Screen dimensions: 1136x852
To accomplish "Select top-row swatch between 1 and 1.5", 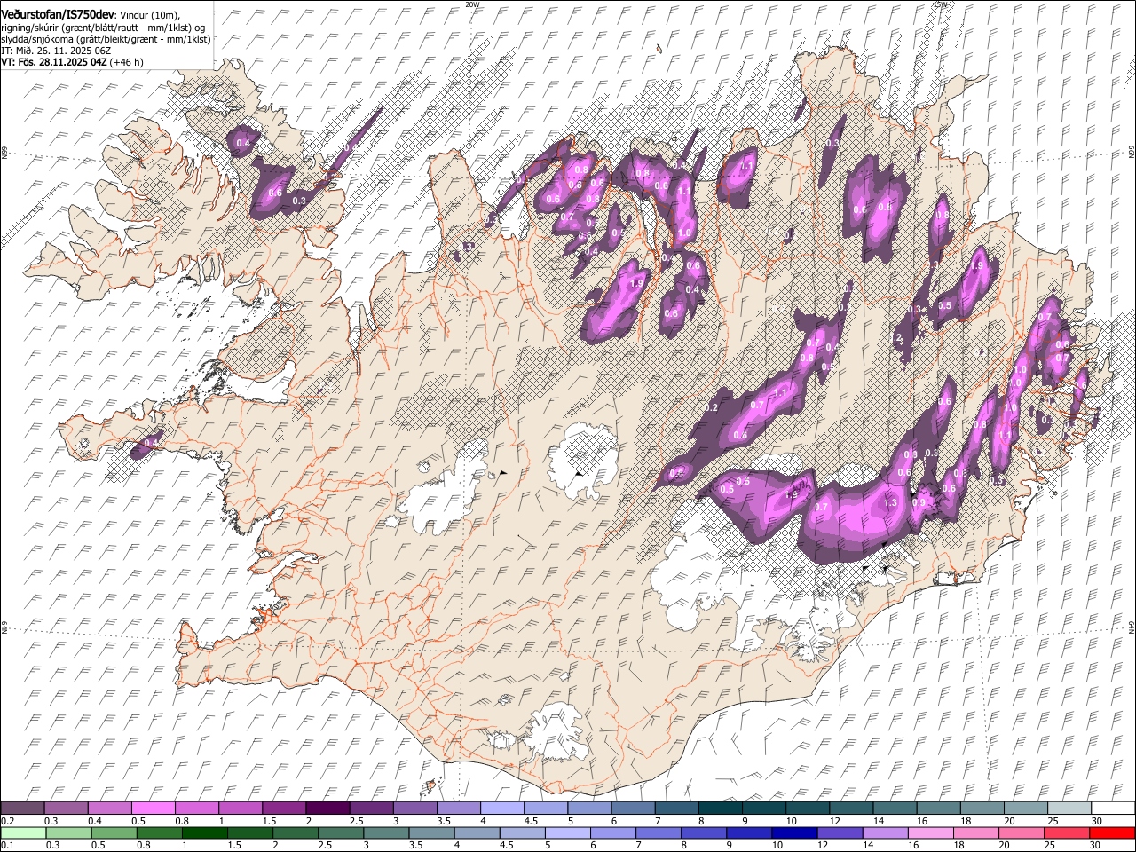I will coord(241,809).
